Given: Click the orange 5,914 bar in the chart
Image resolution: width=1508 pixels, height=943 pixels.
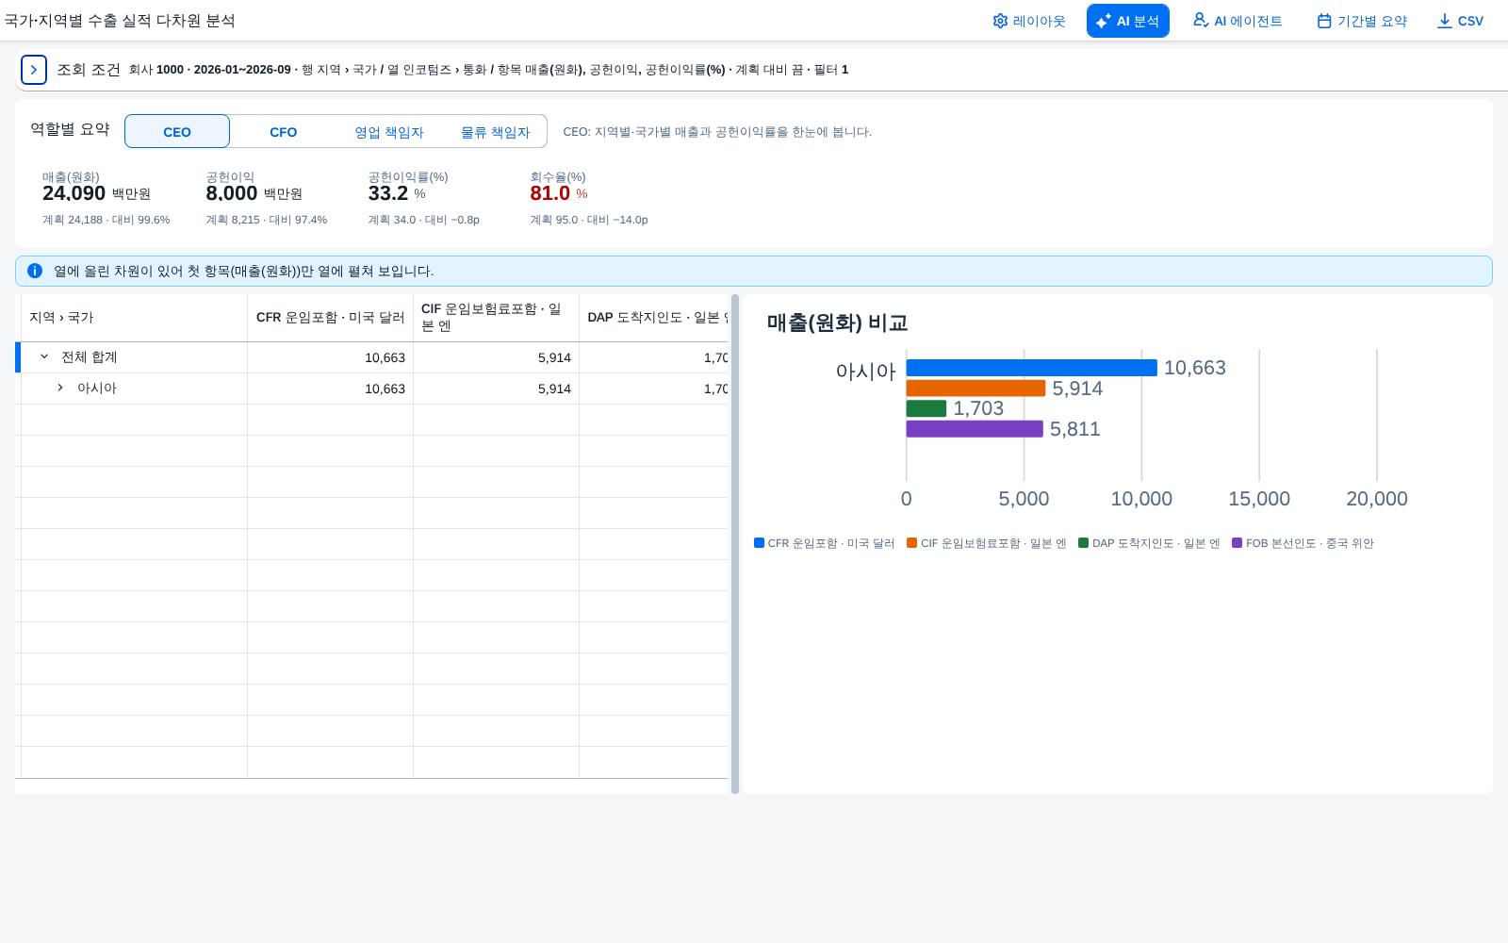Looking at the screenshot, I should click(x=975, y=389).
